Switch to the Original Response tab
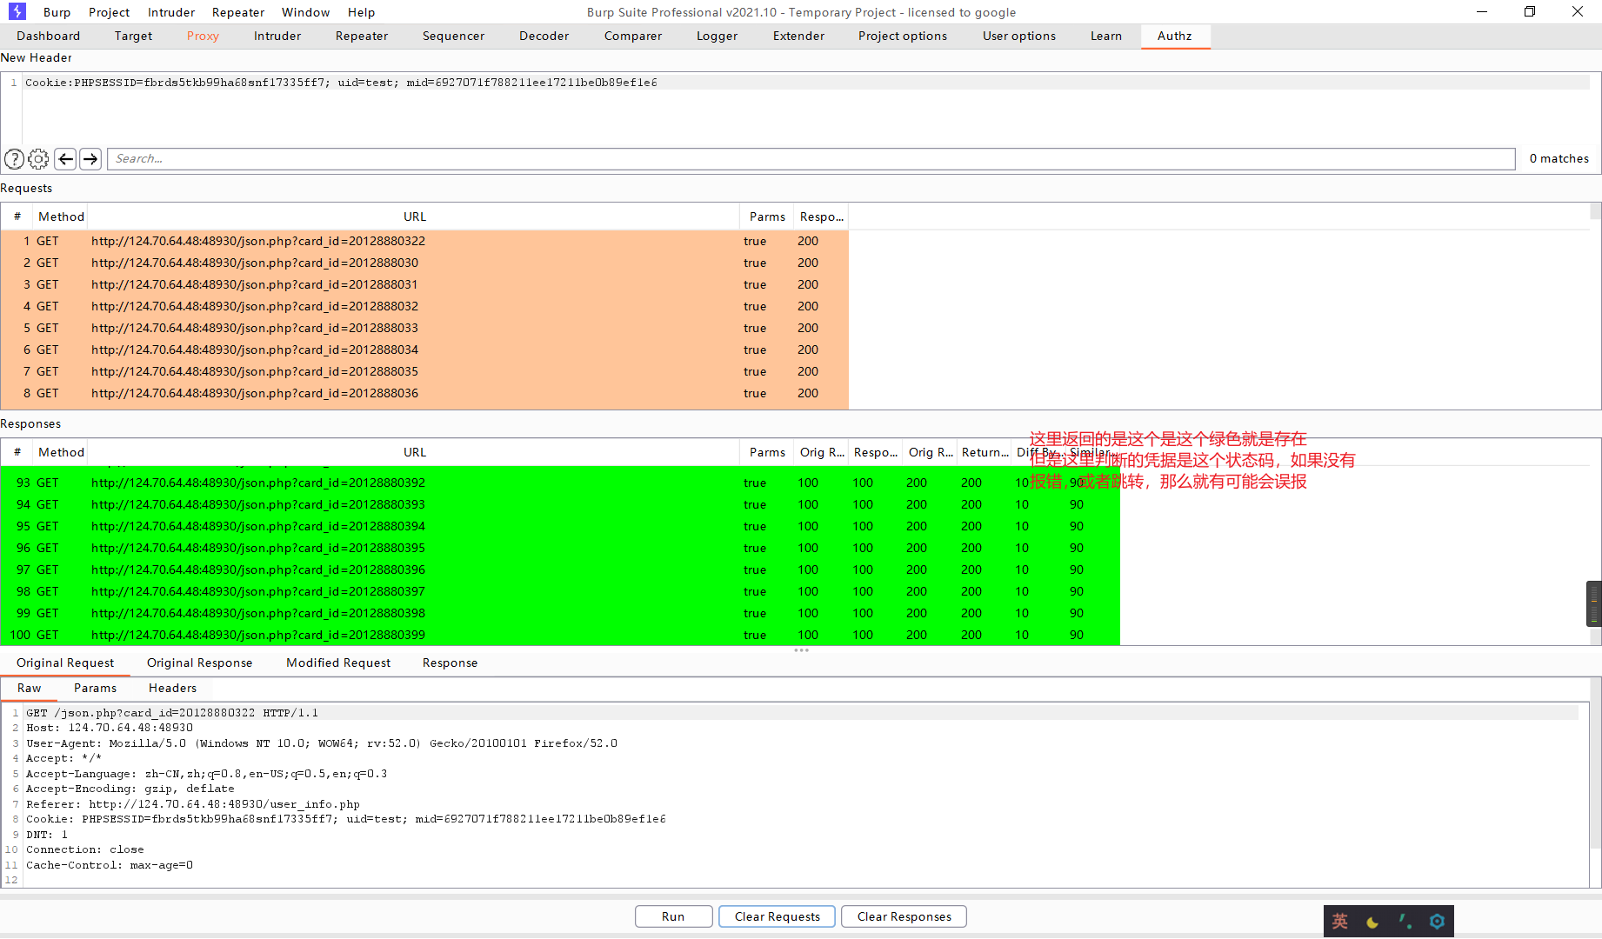Image resolution: width=1602 pixels, height=939 pixels. click(199, 663)
